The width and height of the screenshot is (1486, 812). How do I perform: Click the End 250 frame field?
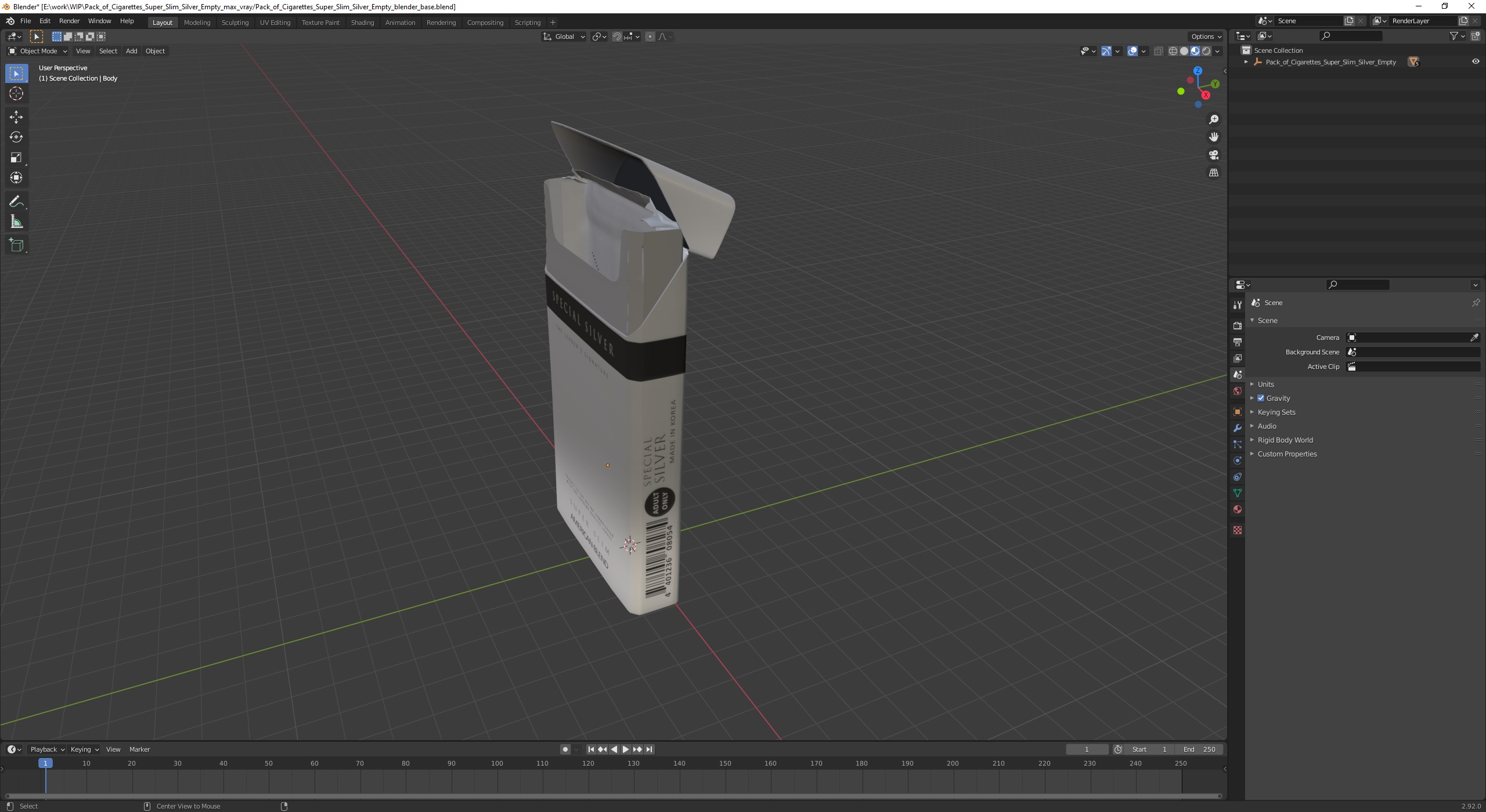pyautogui.click(x=1199, y=749)
